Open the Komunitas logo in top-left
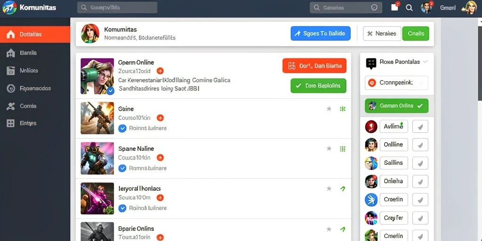The width and height of the screenshot is (482, 241). coord(9,8)
